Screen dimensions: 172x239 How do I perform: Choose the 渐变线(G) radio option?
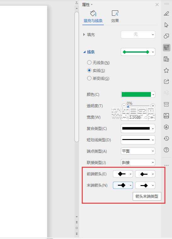[x=98, y=78]
